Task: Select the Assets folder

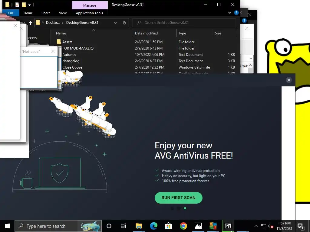Action: click(67, 42)
